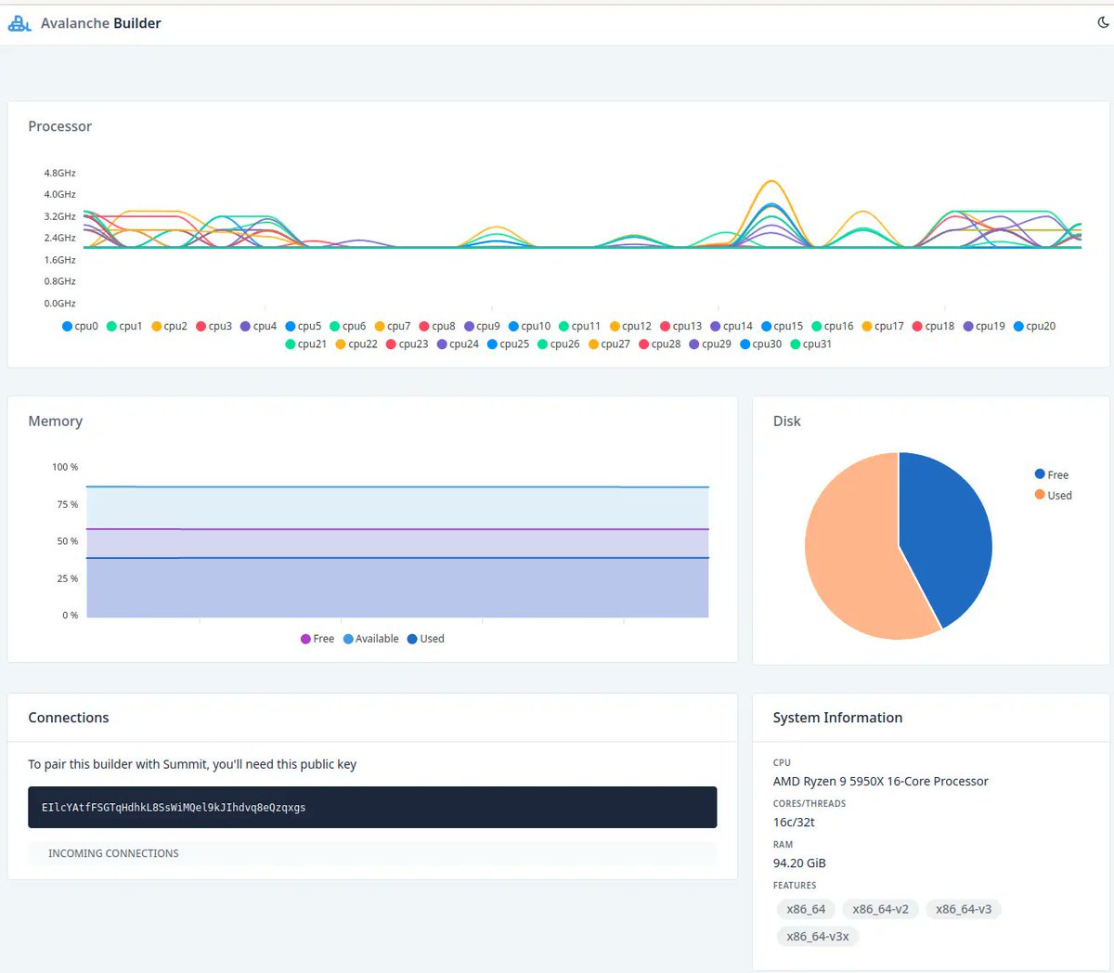Toggle cpu12 legend entry
The image size is (1114, 973).
[x=630, y=326]
